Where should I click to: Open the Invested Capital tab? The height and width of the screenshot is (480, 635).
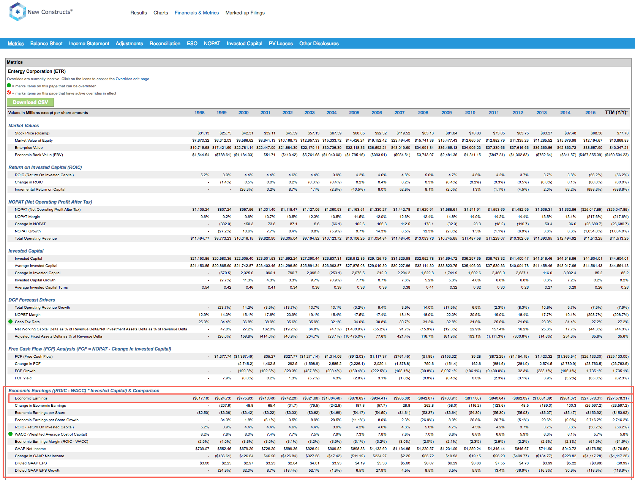click(x=245, y=44)
